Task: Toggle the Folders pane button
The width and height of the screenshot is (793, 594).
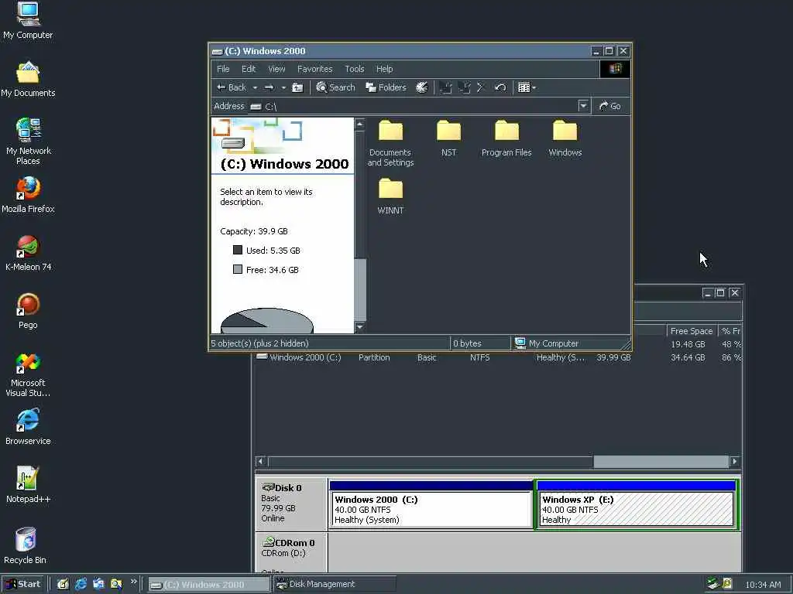Action: point(386,87)
